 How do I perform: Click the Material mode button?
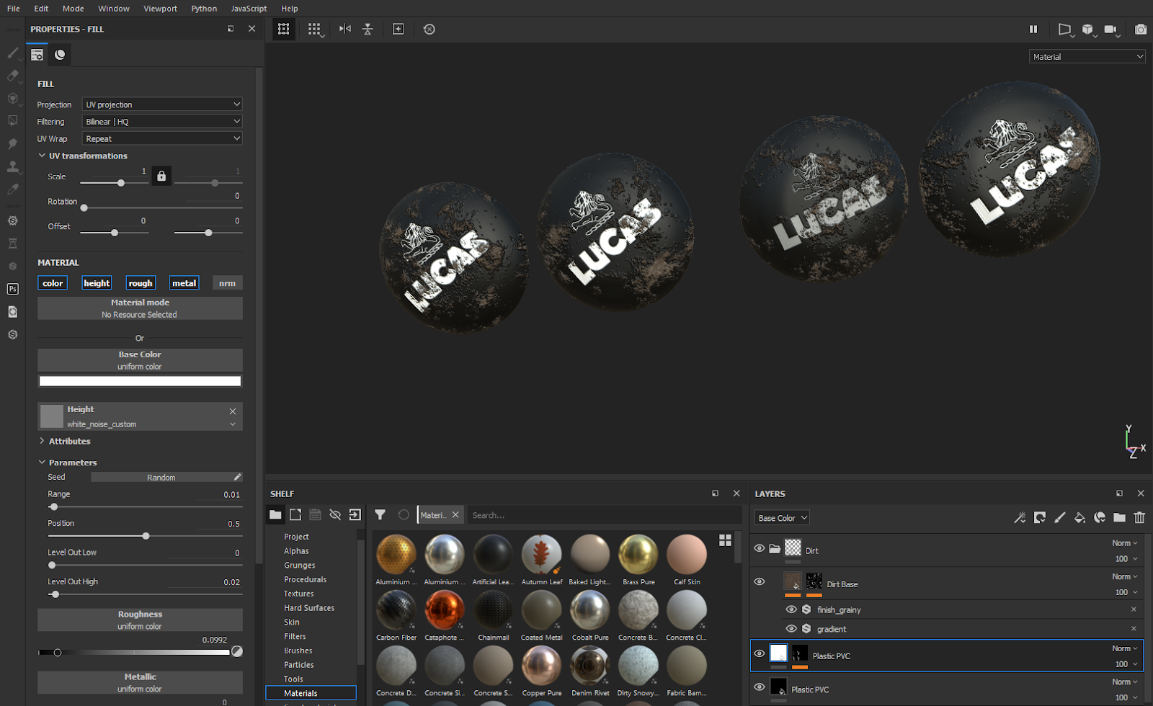(x=140, y=308)
